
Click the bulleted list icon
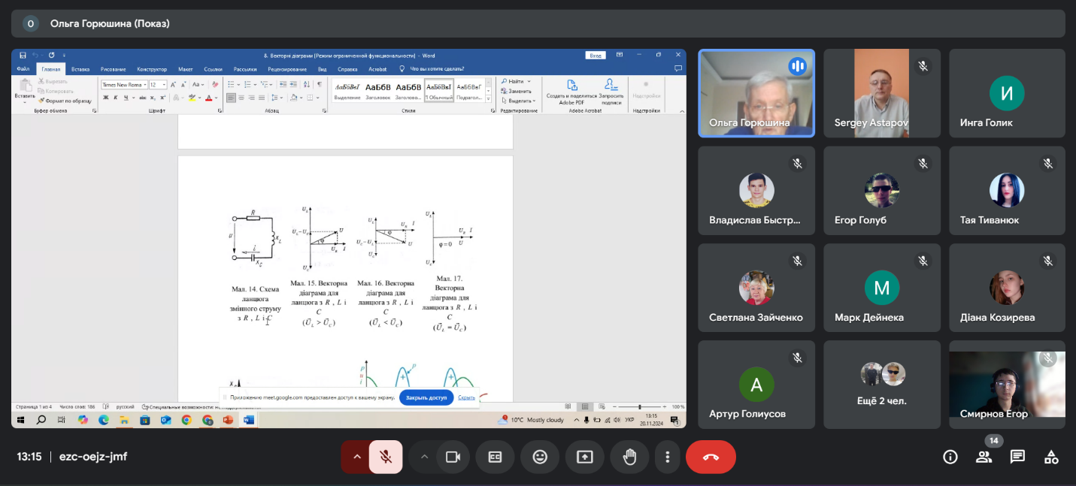click(231, 84)
